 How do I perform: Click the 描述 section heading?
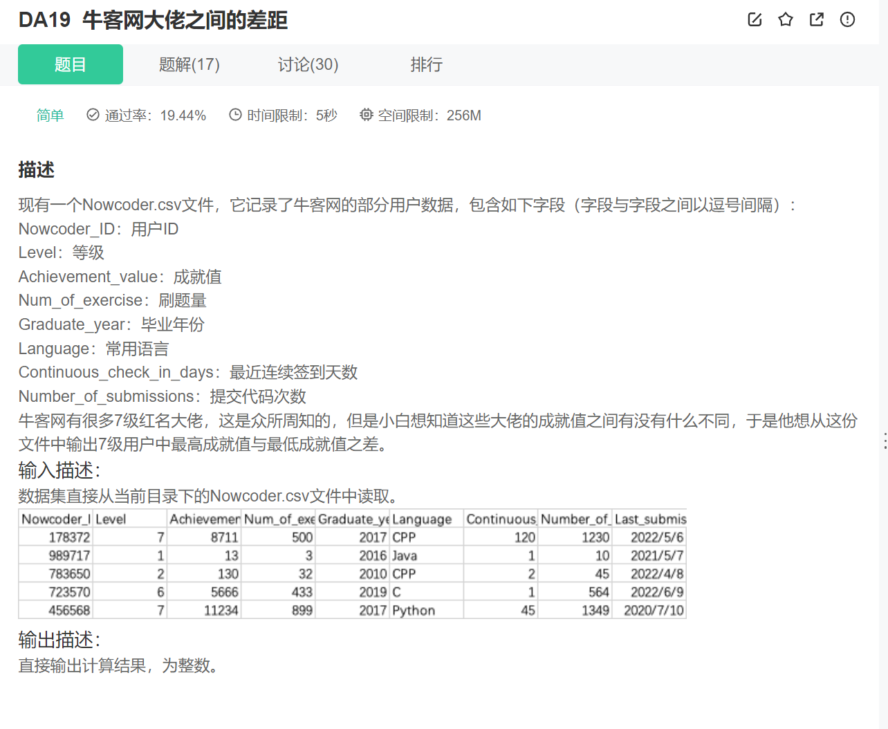(36, 169)
